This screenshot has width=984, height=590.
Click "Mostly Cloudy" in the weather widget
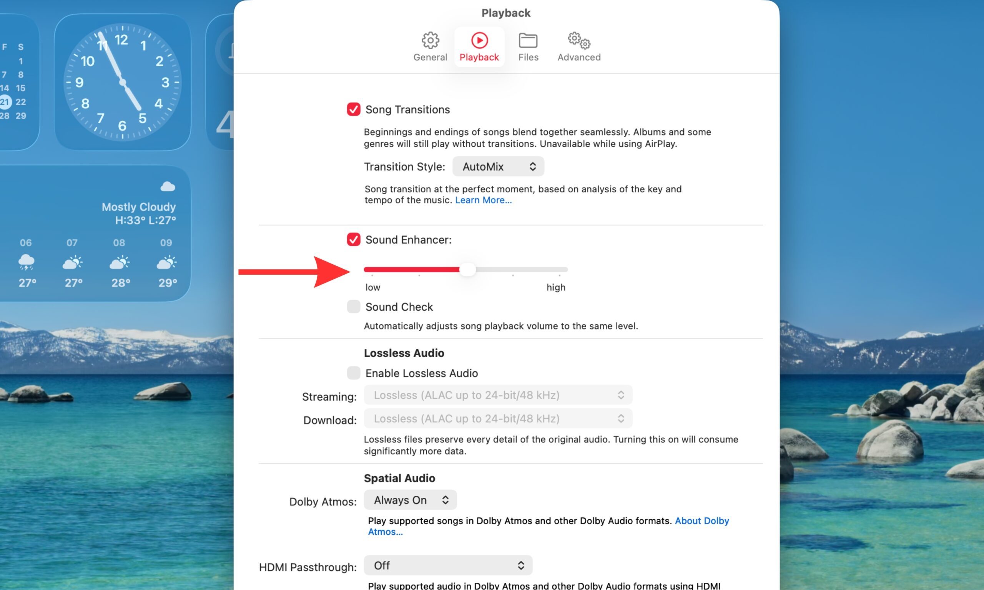139,207
